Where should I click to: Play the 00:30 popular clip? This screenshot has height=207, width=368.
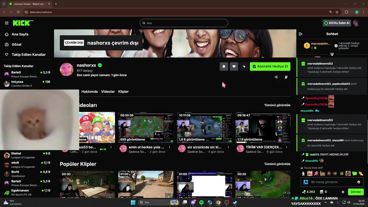tap(87, 184)
